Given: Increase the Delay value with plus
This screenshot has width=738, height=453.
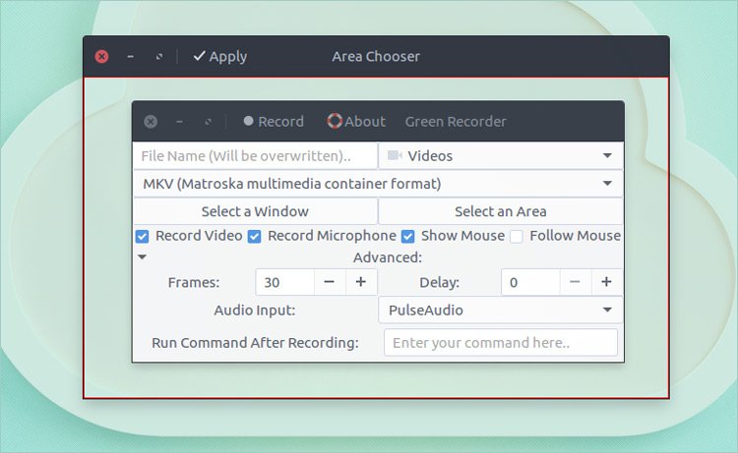Looking at the screenshot, I should tap(606, 282).
